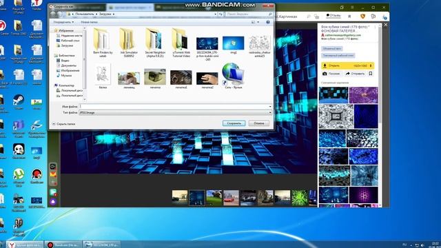Open the file name history dropdown arrow

[270, 107]
